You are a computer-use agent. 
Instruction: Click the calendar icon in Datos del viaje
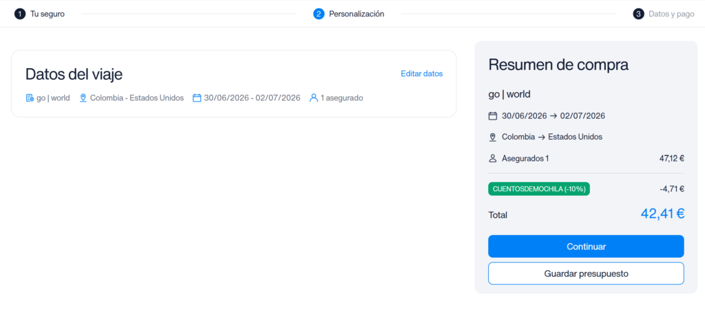[196, 98]
